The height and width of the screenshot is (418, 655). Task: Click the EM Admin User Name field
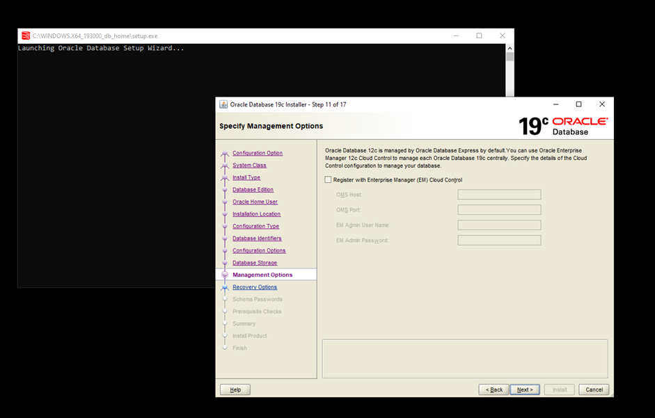click(499, 225)
